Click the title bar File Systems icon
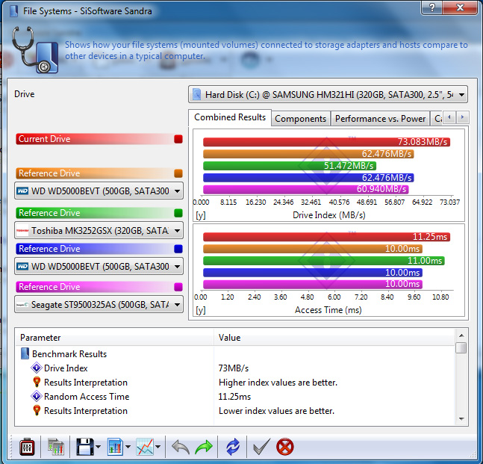Screen dimensions: 483x464 click(x=13, y=11)
